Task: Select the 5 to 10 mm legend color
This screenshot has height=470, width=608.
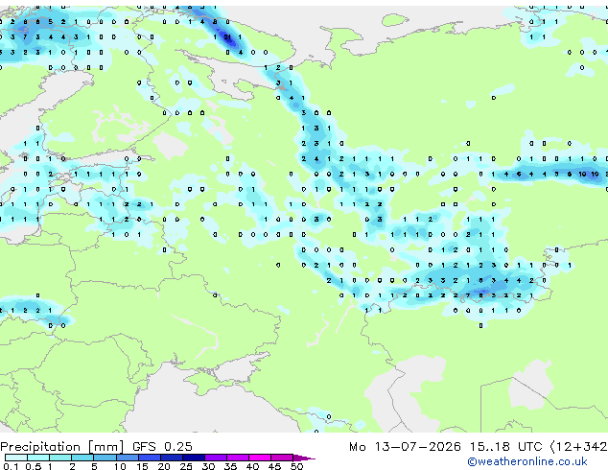Action: [x=105, y=458]
